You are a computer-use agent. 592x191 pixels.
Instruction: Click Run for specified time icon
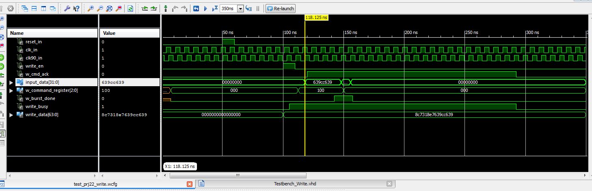(215, 8)
